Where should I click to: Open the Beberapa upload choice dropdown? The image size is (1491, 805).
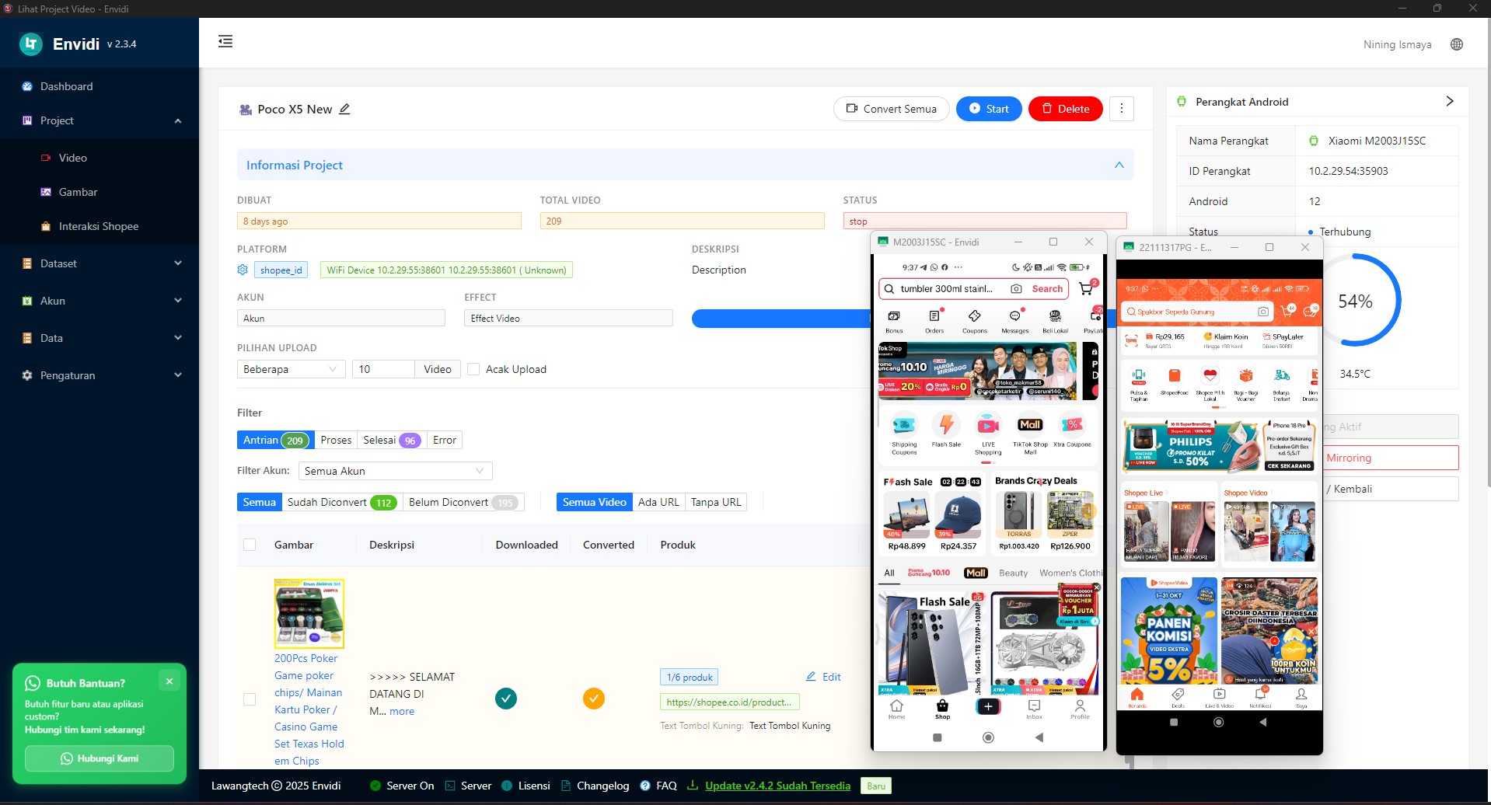click(x=292, y=369)
